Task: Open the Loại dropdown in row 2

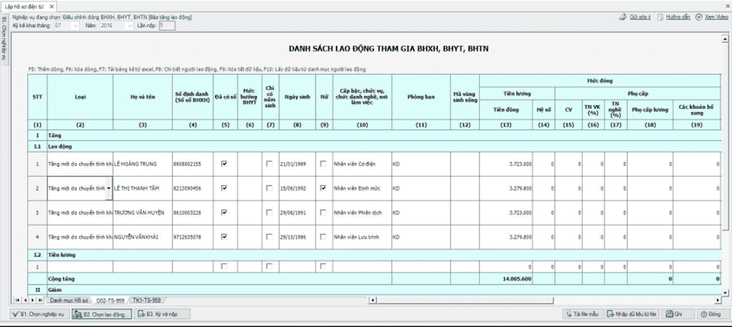Action: point(109,188)
